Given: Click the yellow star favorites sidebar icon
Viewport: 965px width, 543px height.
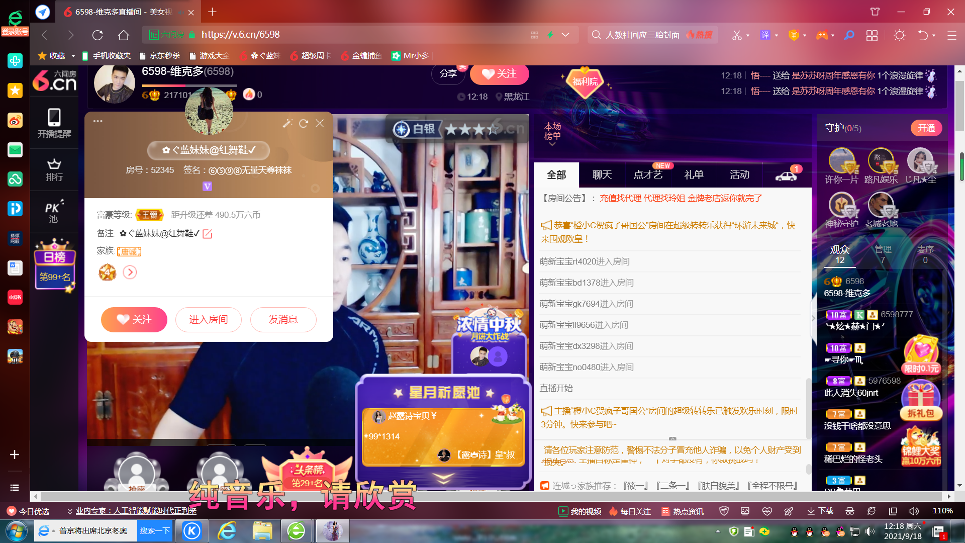Looking at the screenshot, I should (15, 90).
